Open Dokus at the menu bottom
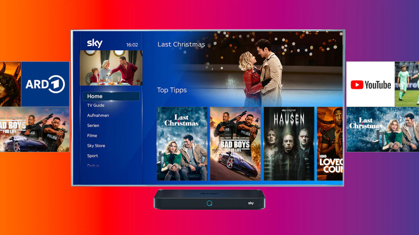The width and height of the screenshot is (419, 235). click(x=93, y=166)
